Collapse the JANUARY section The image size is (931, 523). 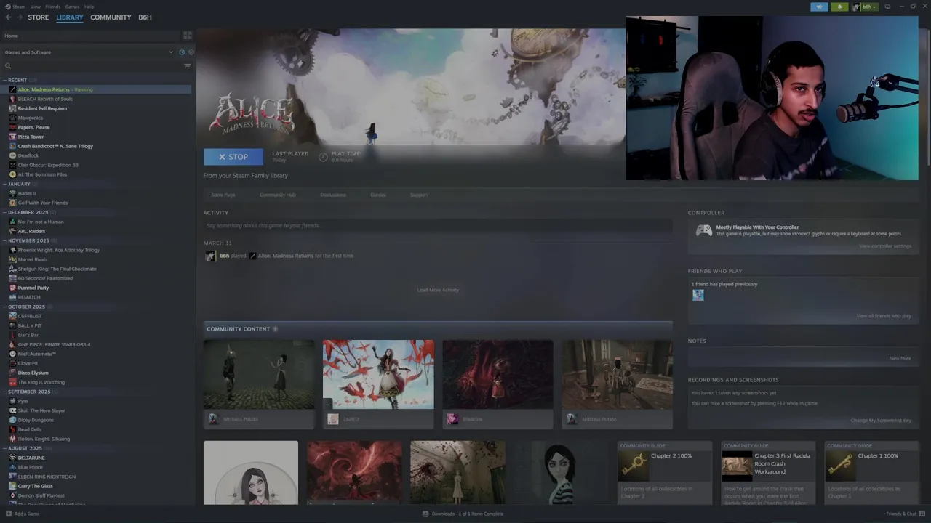(x=5, y=184)
